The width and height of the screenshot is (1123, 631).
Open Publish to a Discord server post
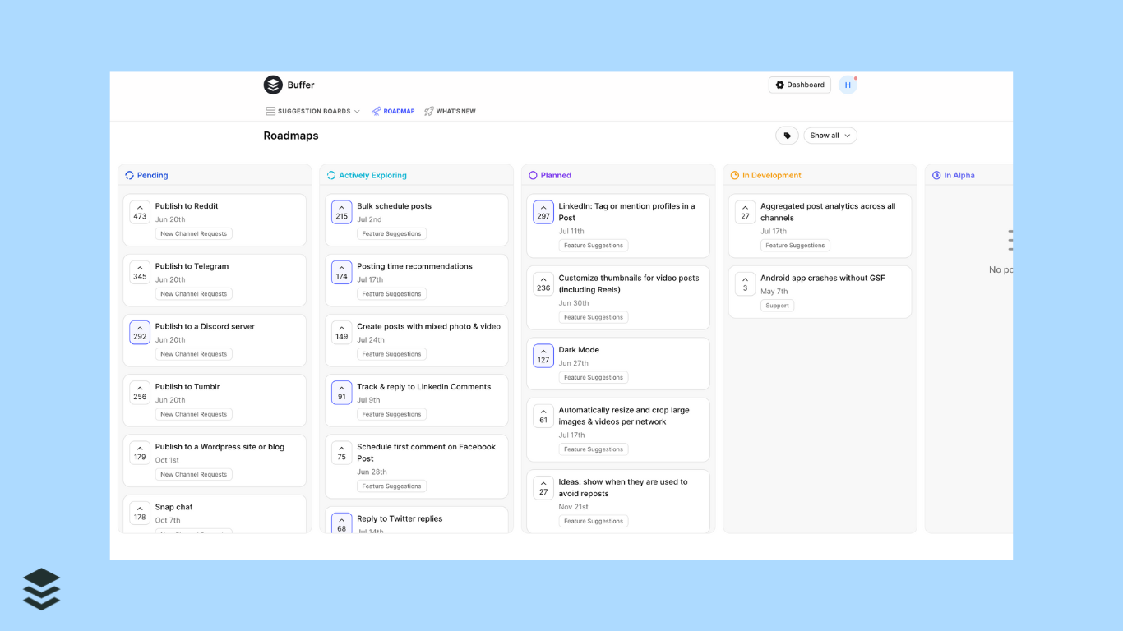tap(205, 326)
